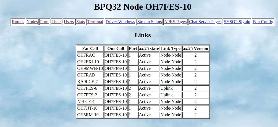Select the OH2FXI-10 far call cell
This screenshot has height=127, width=278.
[90, 62]
